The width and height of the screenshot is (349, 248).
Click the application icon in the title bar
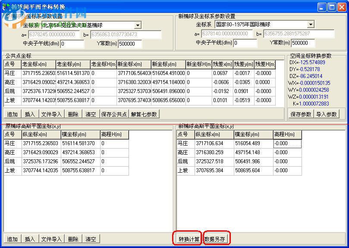click(6, 6)
